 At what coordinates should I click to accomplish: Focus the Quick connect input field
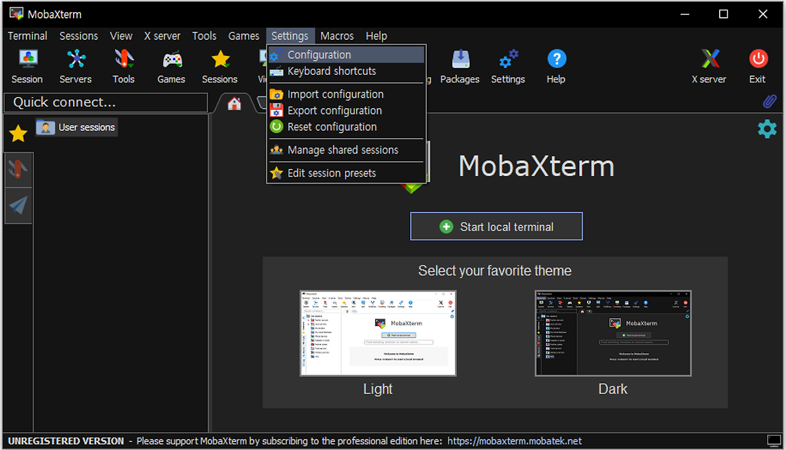pyautogui.click(x=106, y=103)
